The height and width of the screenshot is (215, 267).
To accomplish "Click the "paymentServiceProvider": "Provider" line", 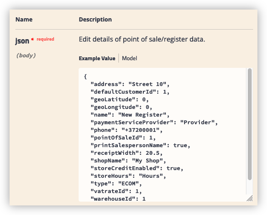I will [x=154, y=122].
